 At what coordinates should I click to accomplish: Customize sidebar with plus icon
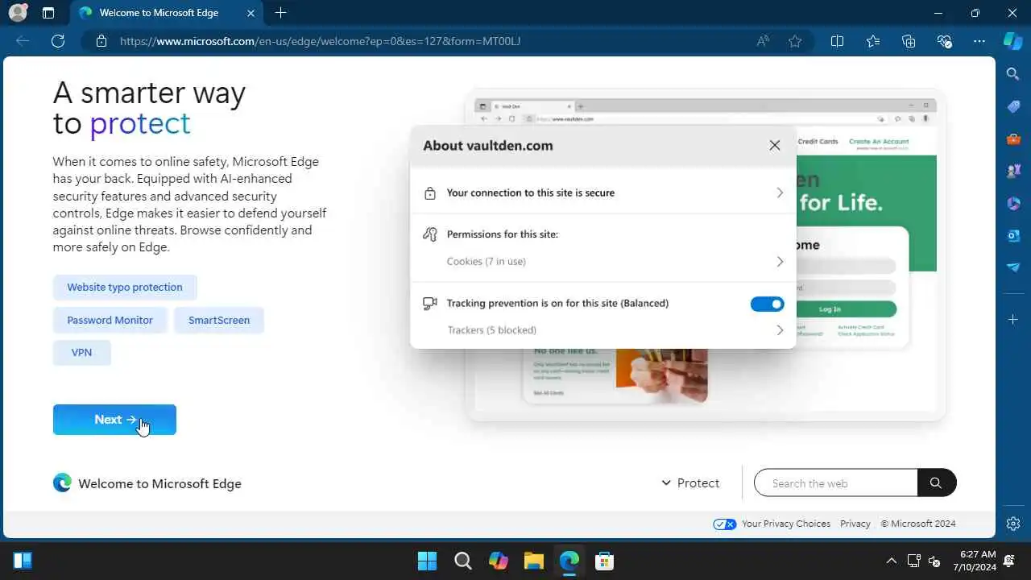[1013, 320]
